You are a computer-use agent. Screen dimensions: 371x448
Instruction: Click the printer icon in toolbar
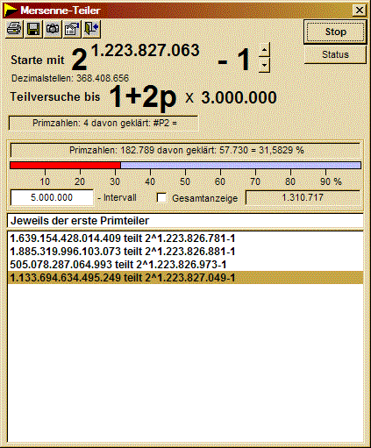point(14,29)
